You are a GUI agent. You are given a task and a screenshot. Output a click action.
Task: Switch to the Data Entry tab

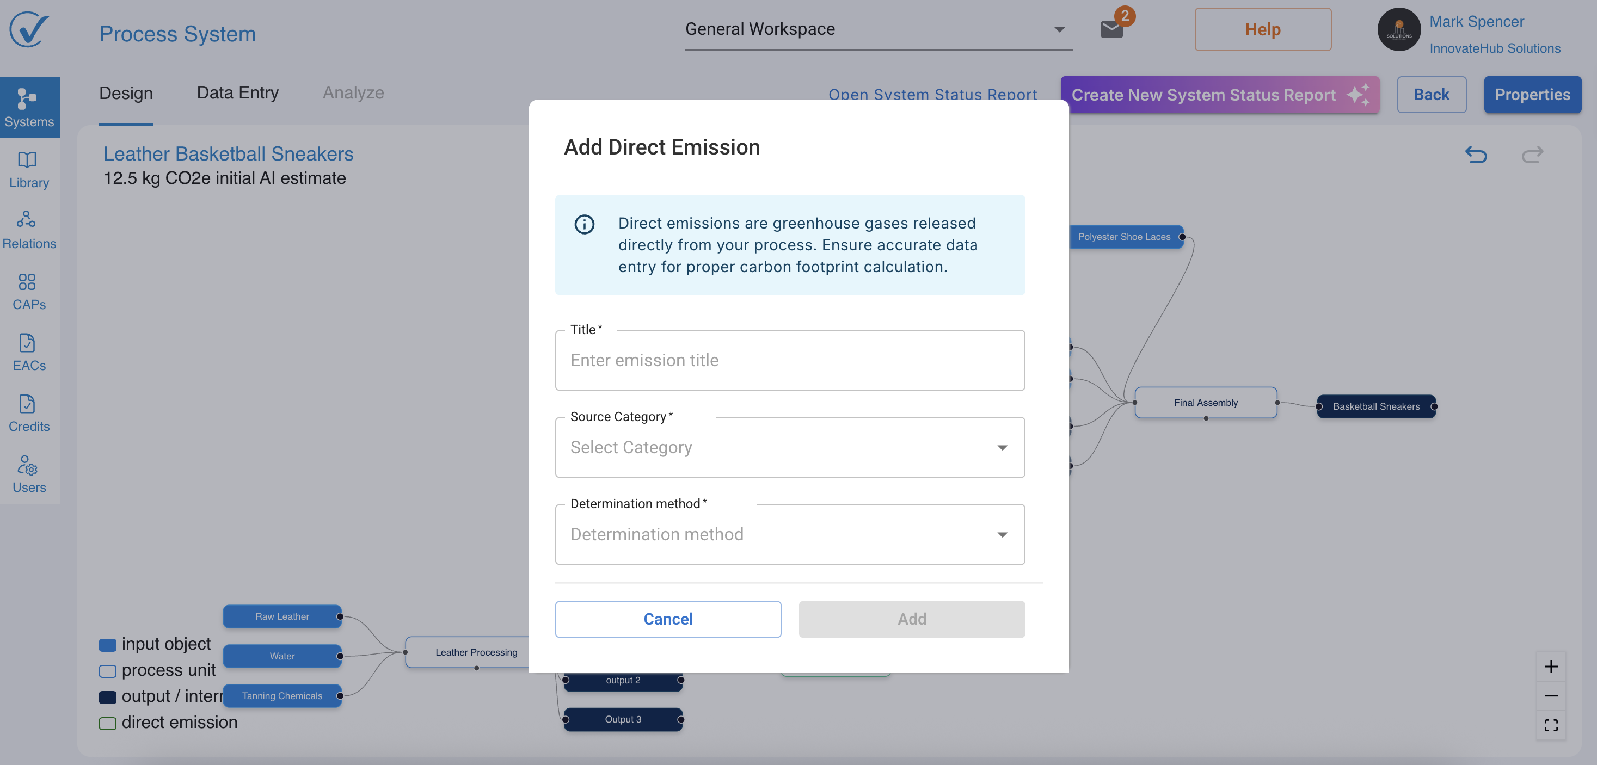point(237,93)
